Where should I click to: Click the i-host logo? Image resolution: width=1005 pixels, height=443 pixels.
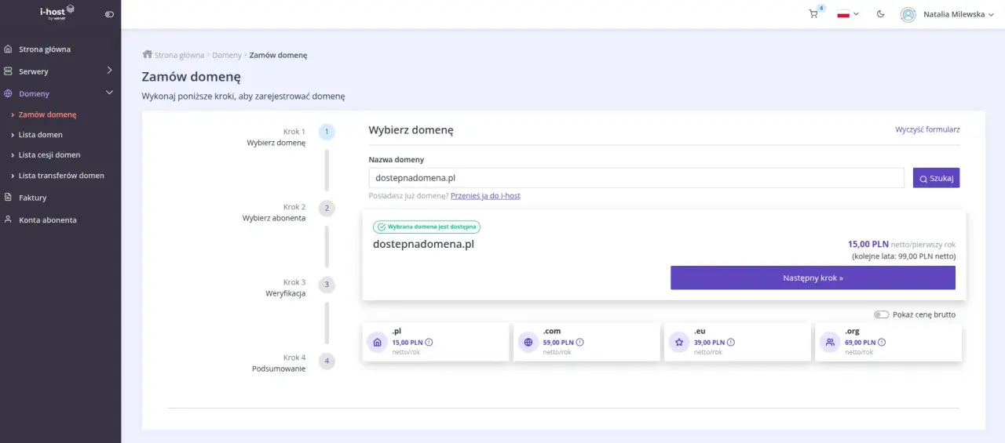point(57,12)
